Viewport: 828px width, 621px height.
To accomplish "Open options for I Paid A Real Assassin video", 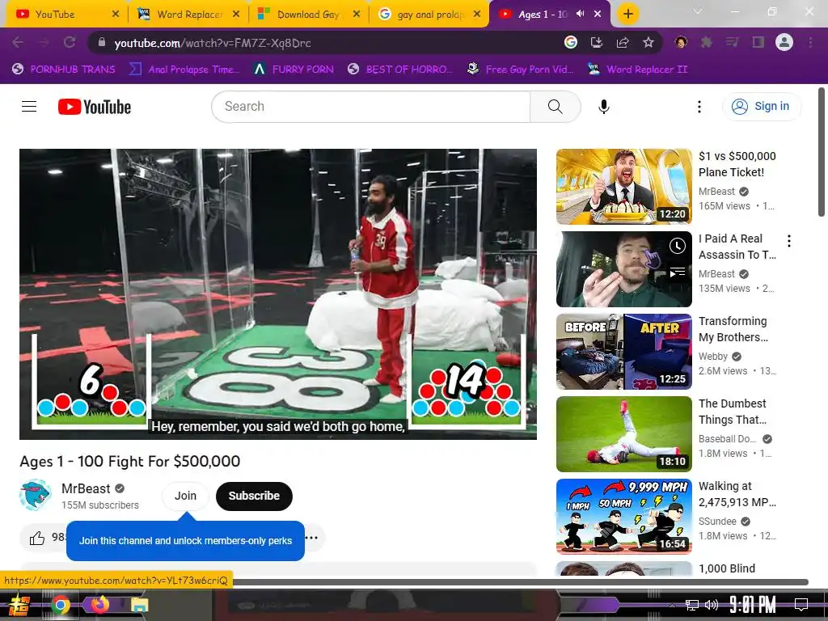I will click(x=789, y=241).
